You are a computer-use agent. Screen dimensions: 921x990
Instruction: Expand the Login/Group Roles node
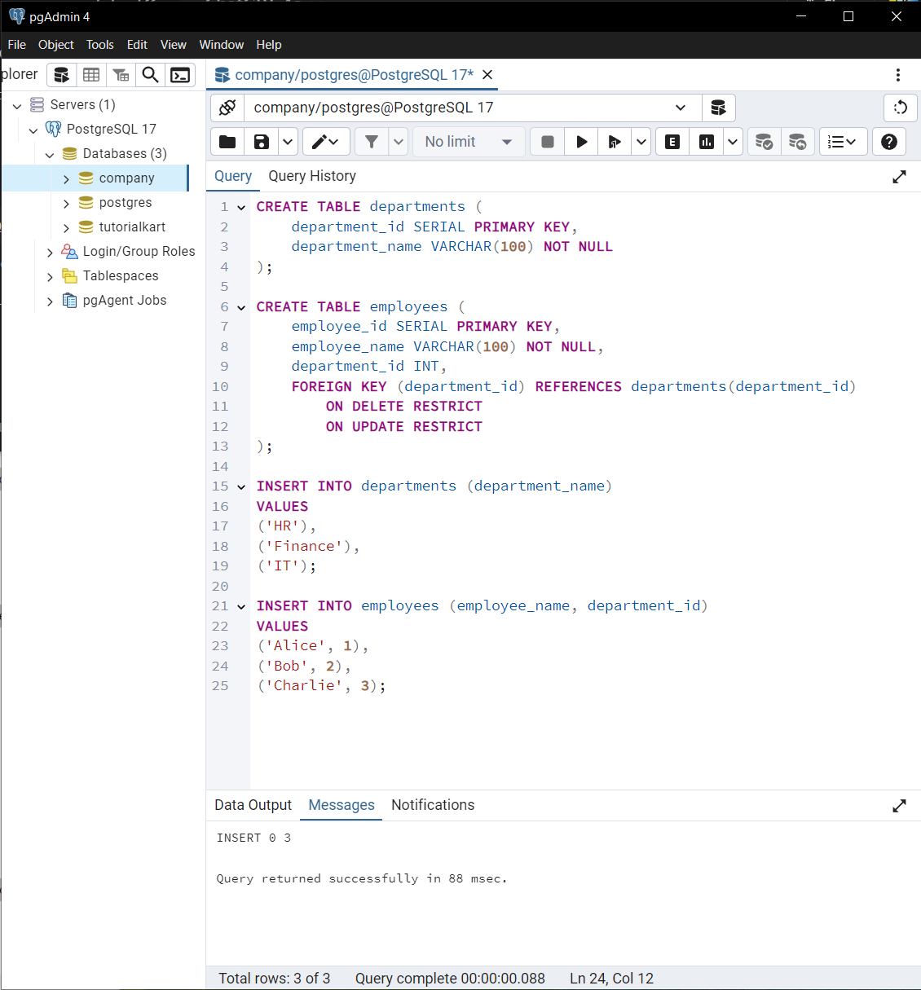click(50, 252)
